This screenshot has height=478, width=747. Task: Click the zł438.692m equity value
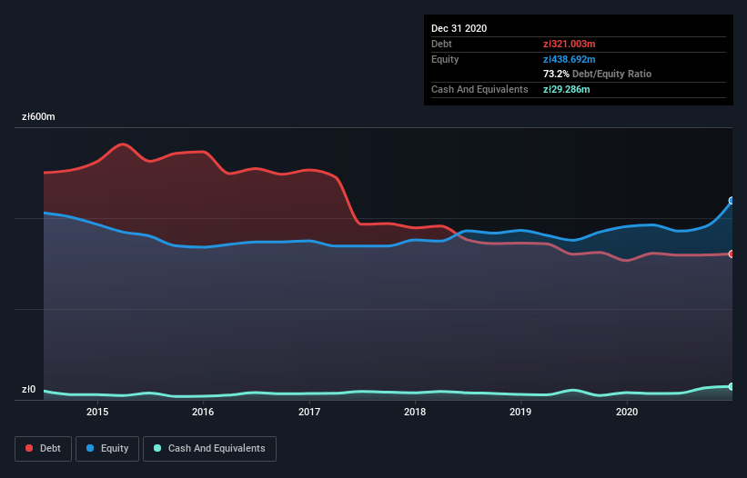(x=570, y=59)
